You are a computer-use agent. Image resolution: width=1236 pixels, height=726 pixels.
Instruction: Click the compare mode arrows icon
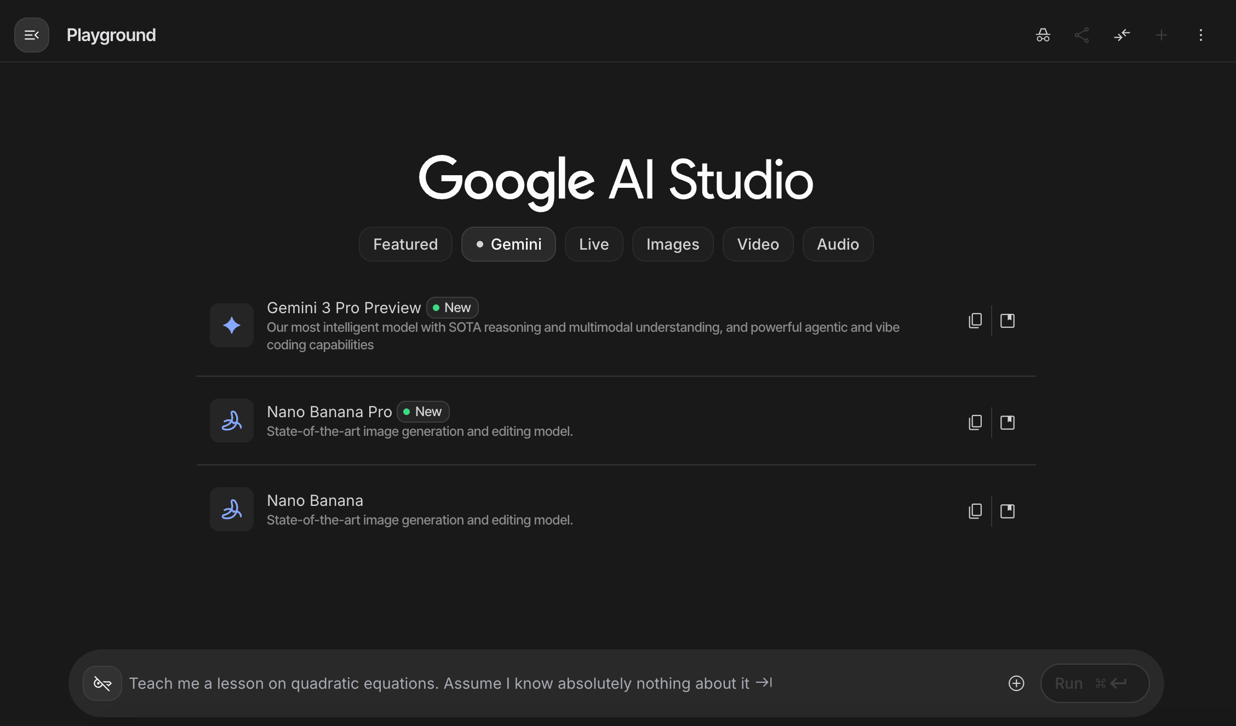(x=1121, y=35)
